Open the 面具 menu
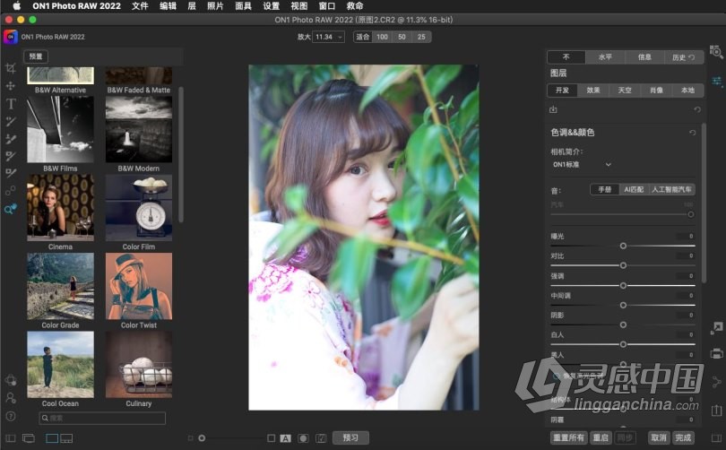The image size is (726, 450). (x=243, y=6)
